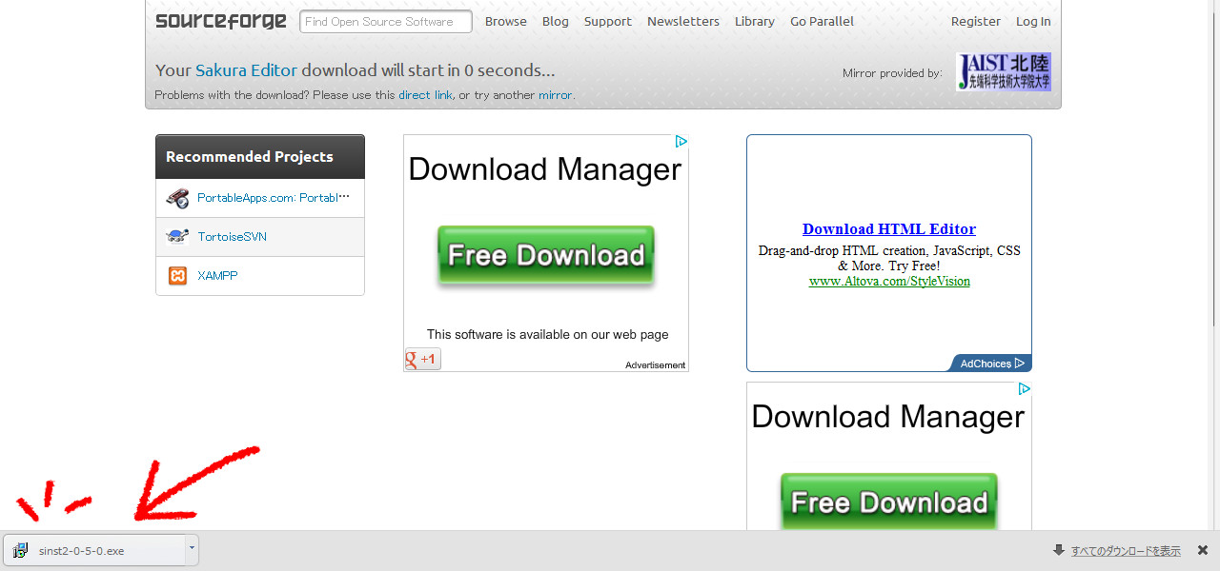Click the PortableApps.com project icon
Image resolution: width=1220 pixels, height=571 pixels.
[x=177, y=198]
